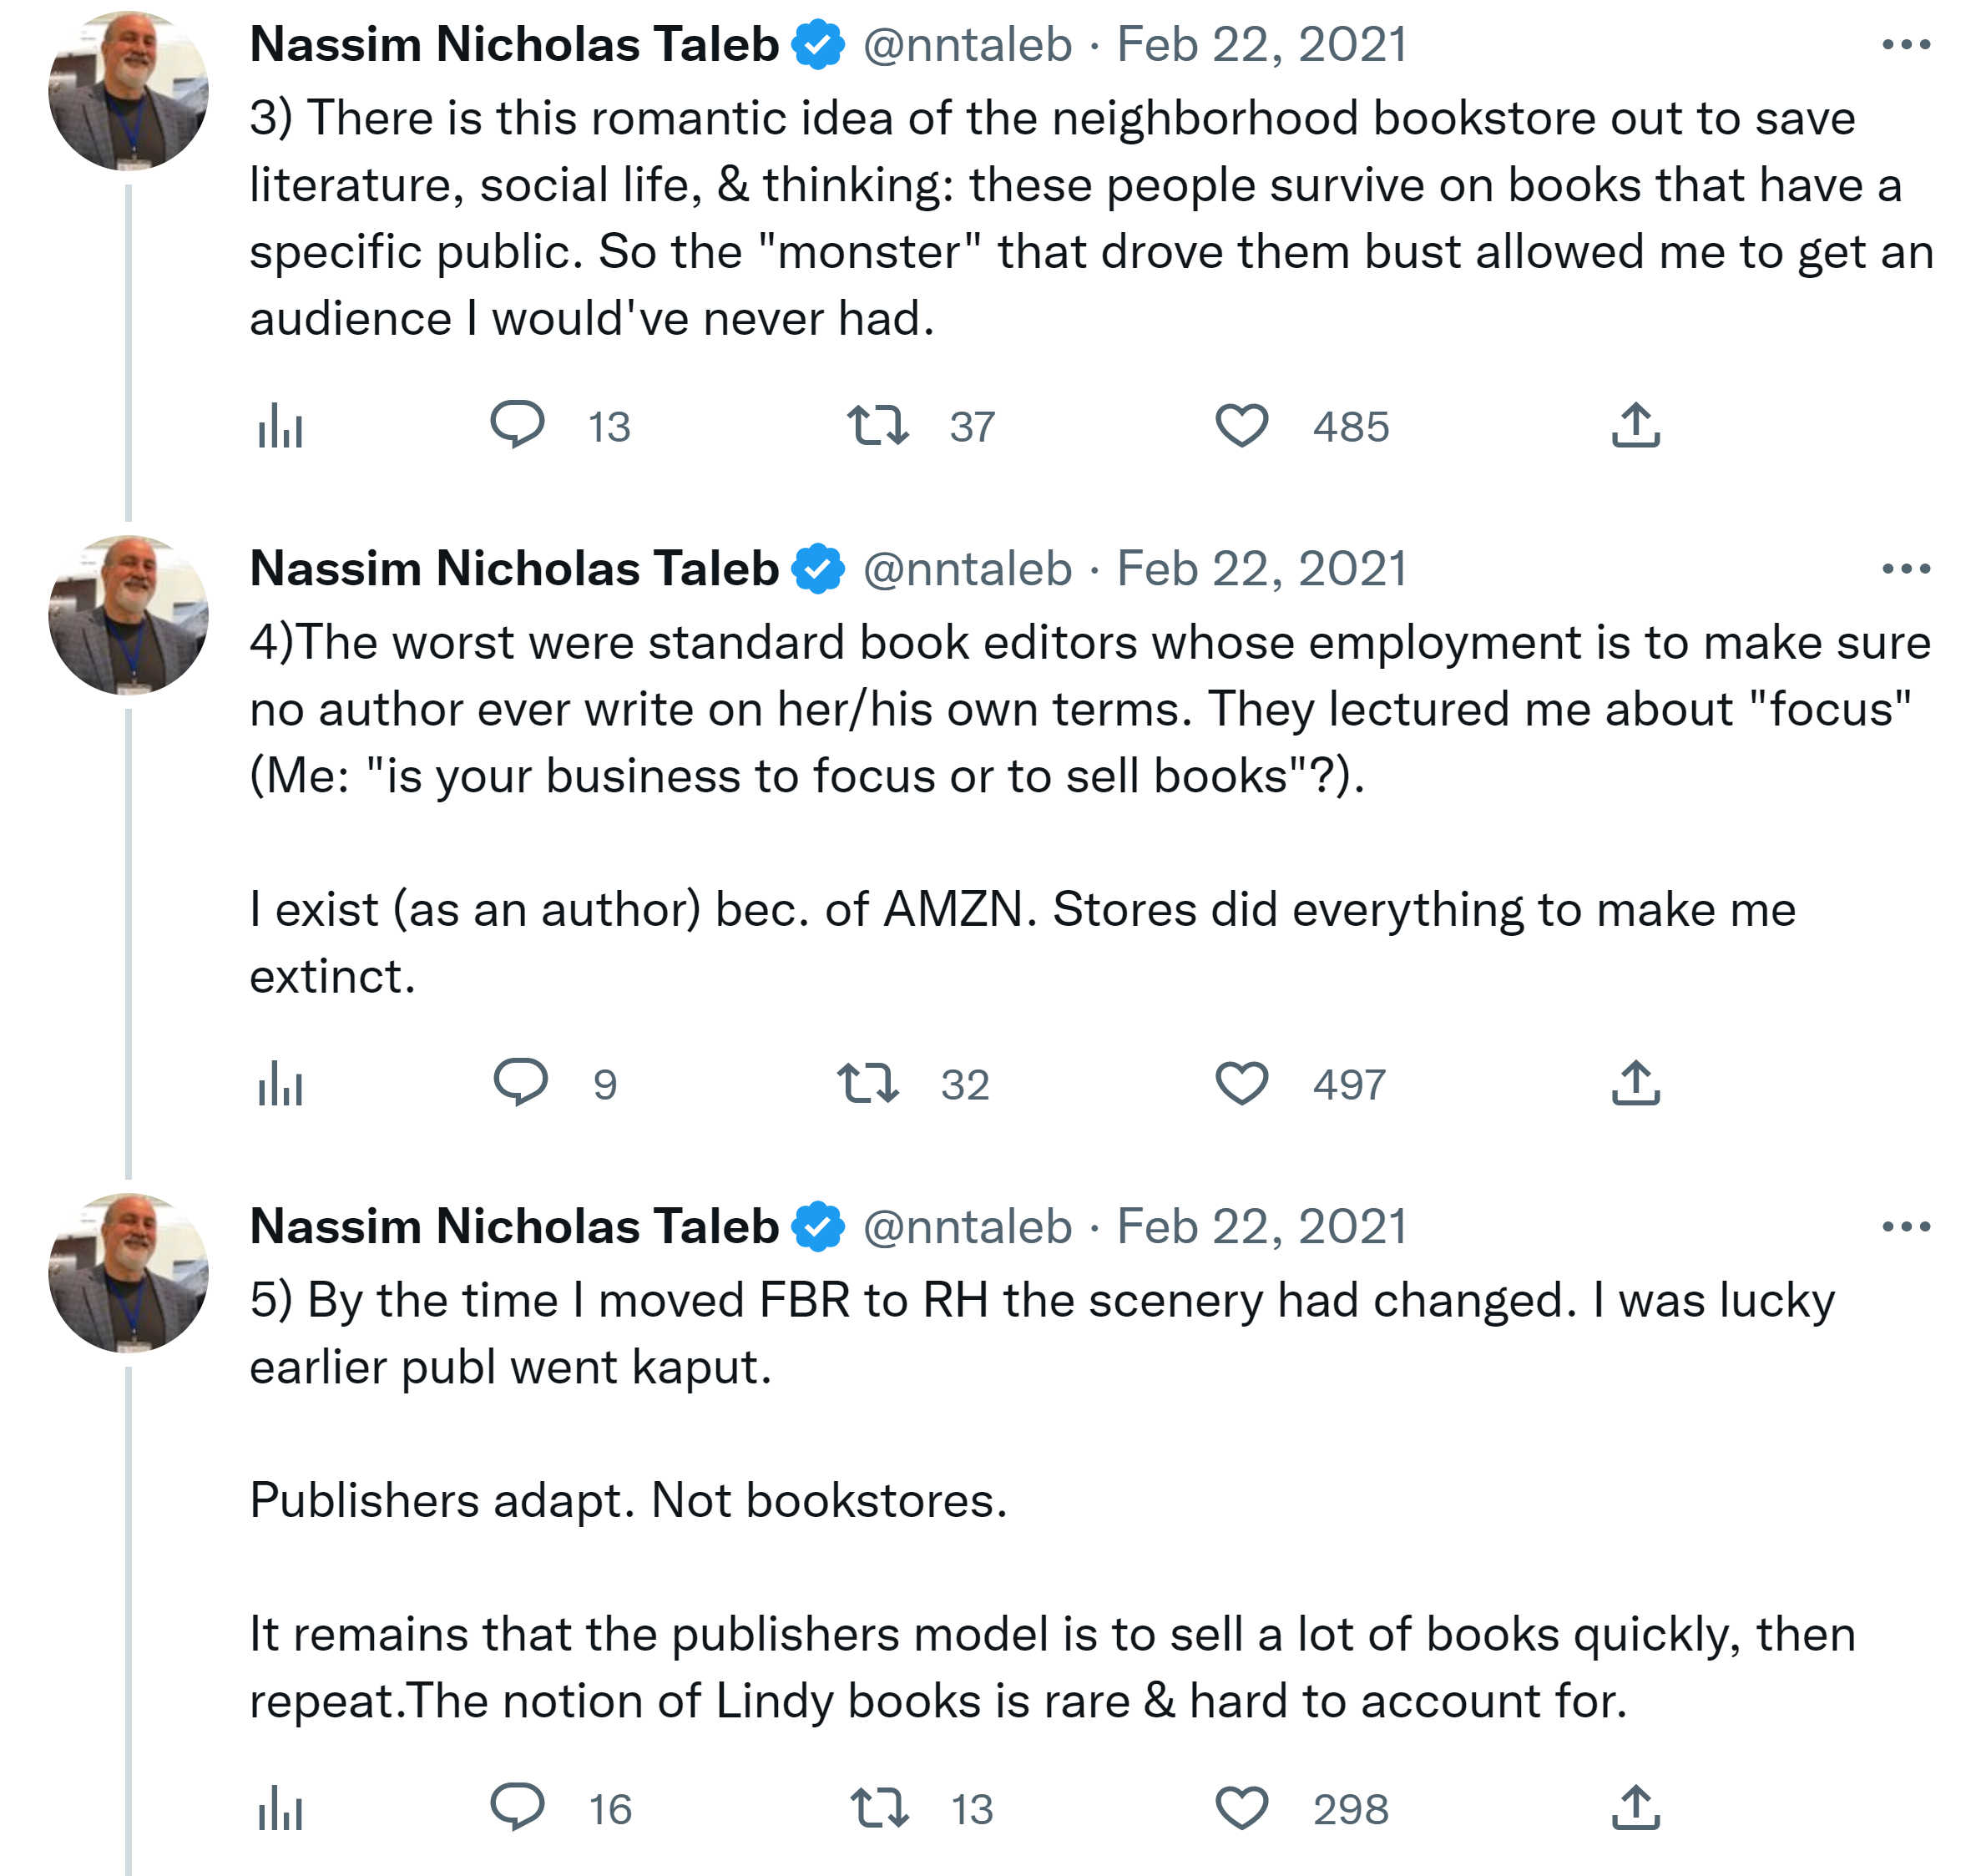Open Nassim Nicholas Taleb's name on tweet 3
Screen dimensions: 1981x1876
click(514, 45)
